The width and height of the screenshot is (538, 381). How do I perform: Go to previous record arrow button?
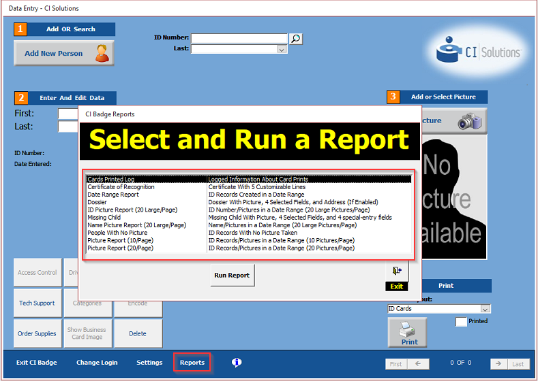coord(418,364)
